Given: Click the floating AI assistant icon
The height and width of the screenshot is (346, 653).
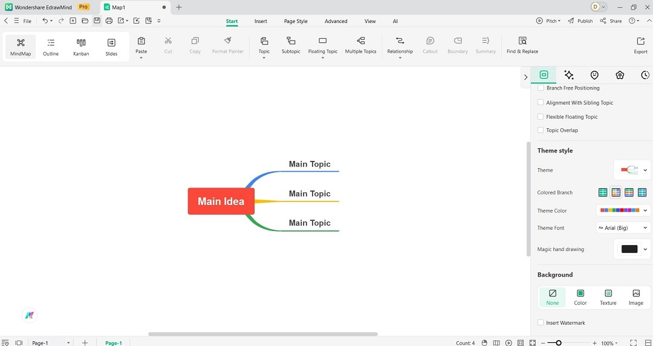Looking at the screenshot, I should (x=29, y=315).
